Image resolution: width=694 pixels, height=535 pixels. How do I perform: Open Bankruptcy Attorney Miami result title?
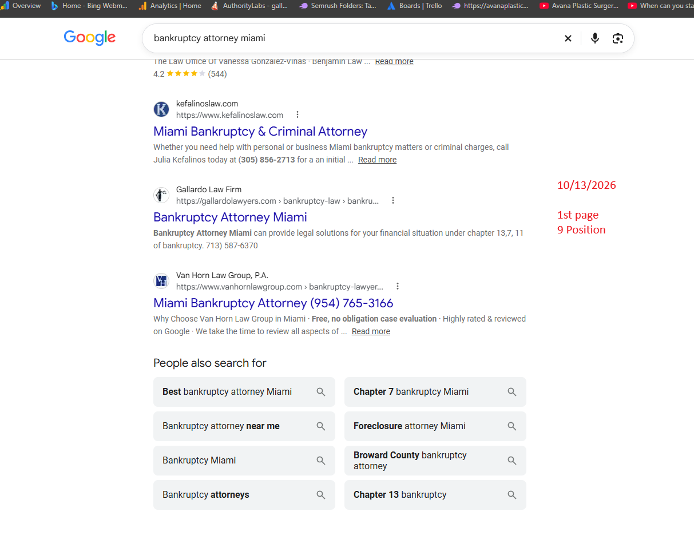(x=230, y=217)
